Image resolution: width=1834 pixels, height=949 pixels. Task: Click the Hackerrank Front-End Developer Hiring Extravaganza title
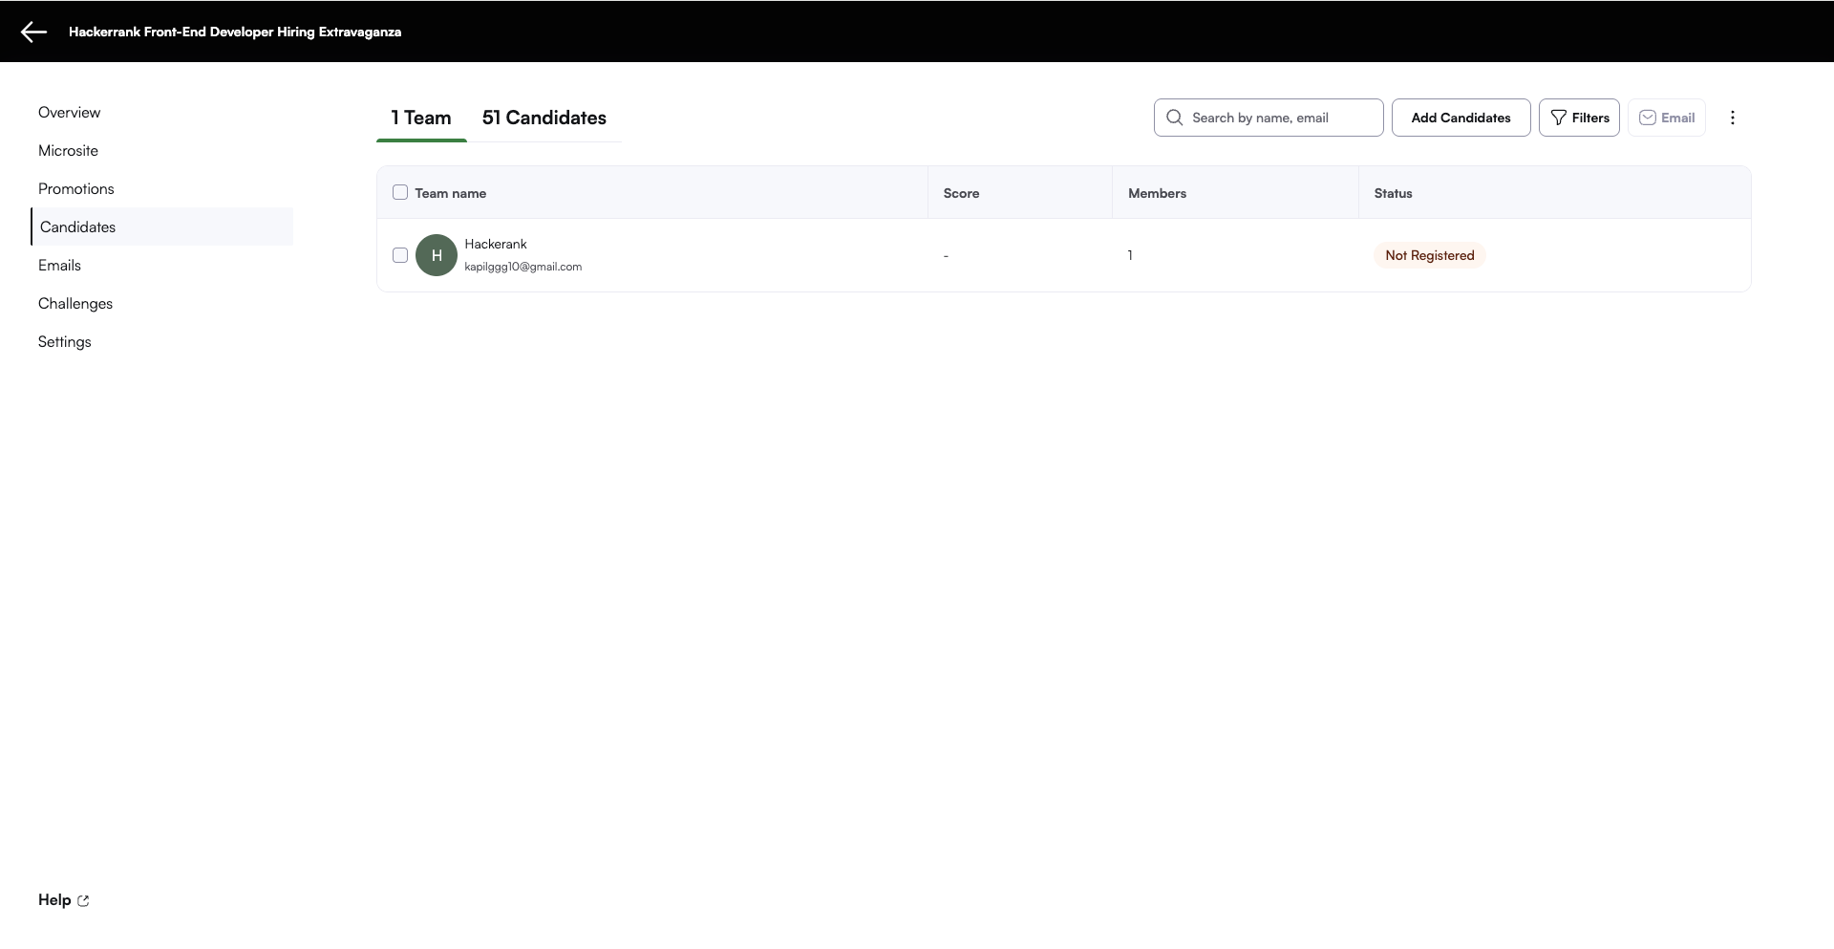pyautogui.click(x=235, y=32)
